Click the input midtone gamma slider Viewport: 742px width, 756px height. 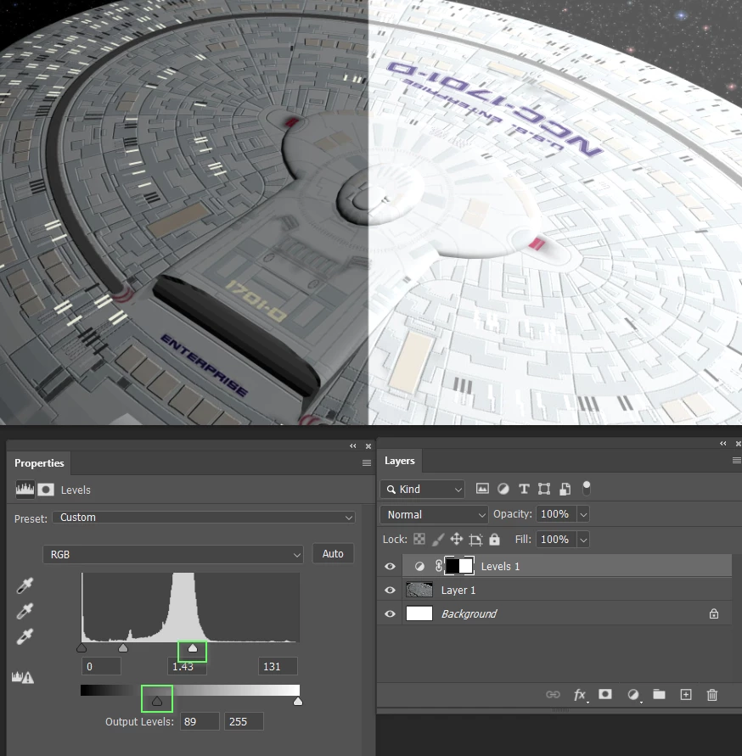[123, 648]
